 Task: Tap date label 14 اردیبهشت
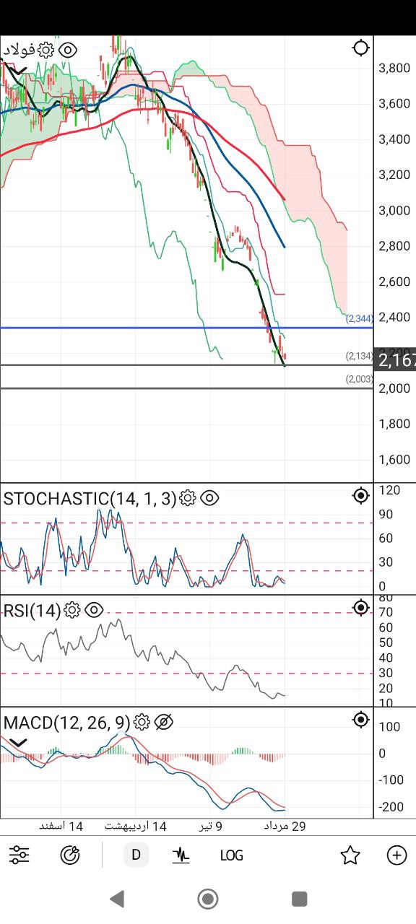(x=136, y=826)
